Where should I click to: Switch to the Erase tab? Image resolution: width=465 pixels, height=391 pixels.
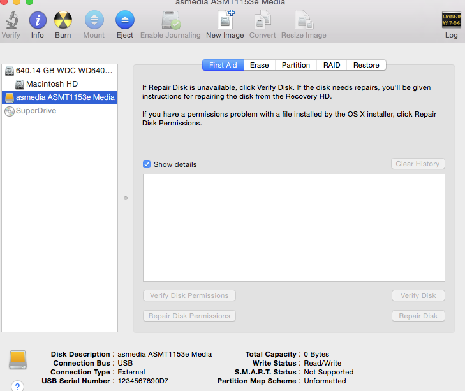(259, 65)
